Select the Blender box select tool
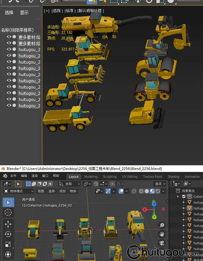This screenshot has height=261, width=203. click(8, 202)
